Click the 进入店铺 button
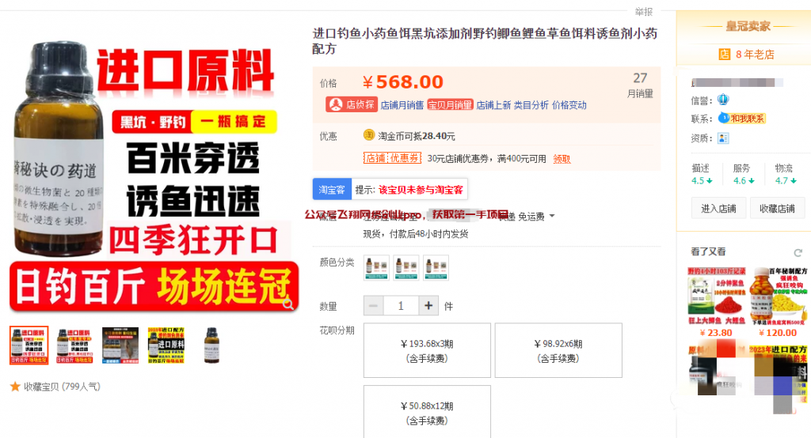 718,208
